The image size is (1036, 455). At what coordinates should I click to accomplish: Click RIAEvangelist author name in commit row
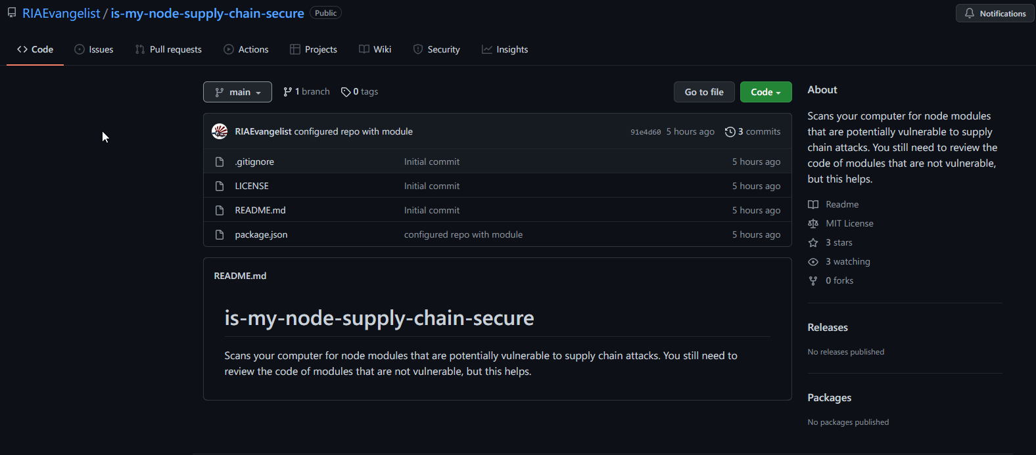pos(263,131)
